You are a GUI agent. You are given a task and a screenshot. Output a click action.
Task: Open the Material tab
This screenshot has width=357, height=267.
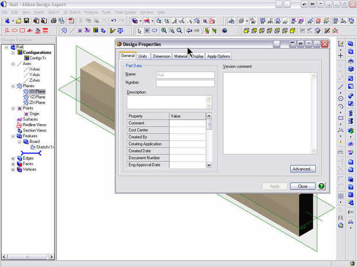tap(180, 56)
